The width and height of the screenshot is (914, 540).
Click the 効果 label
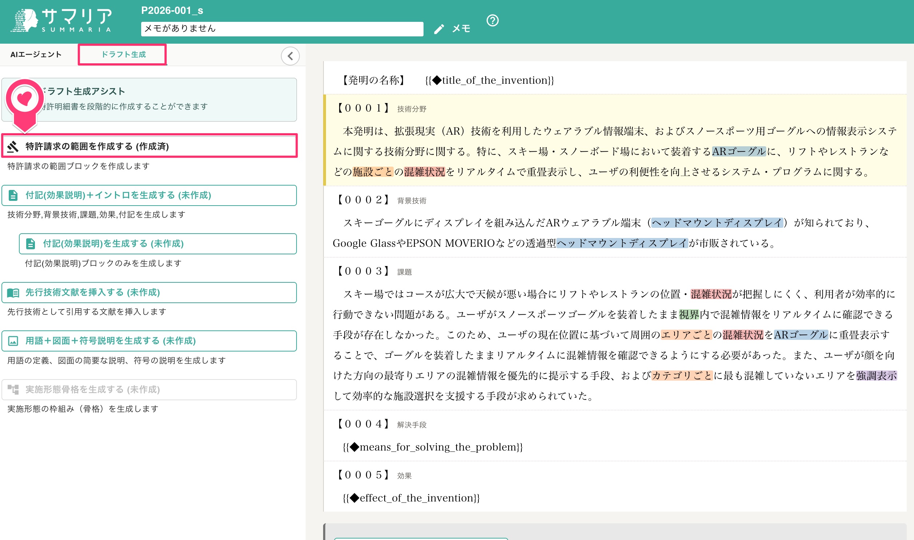(404, 476)
